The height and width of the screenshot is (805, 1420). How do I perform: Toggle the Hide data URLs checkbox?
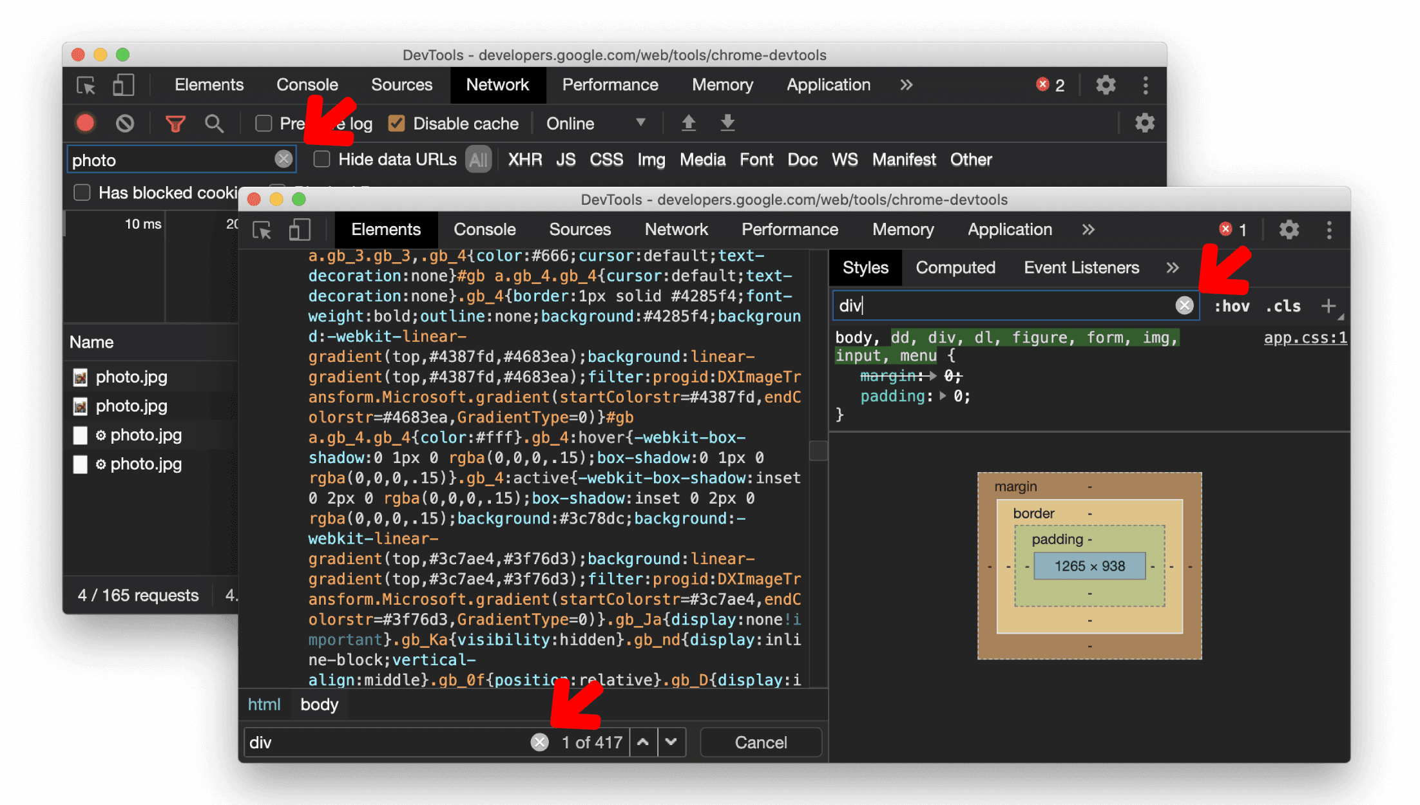coord(323,159)
